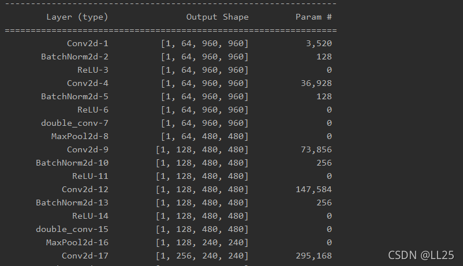Select the BatchNorm2d-10 layer name
This screenshot has width=463, height=266.
pyautogui.click(x=72, y=163)
